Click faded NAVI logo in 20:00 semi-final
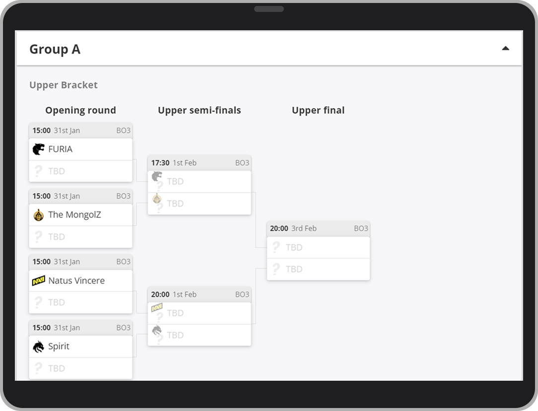Image resolution: width=538 pixels, height=411 pixels. pos(157,308)
